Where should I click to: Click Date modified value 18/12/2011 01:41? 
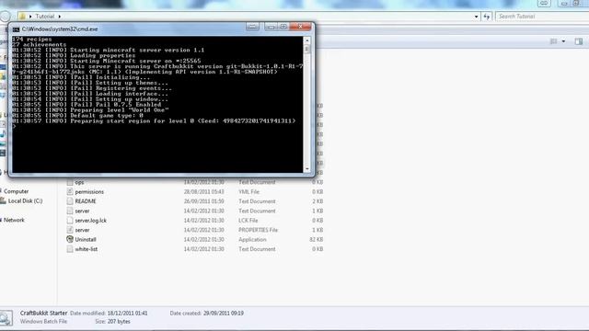click(127, 313)
